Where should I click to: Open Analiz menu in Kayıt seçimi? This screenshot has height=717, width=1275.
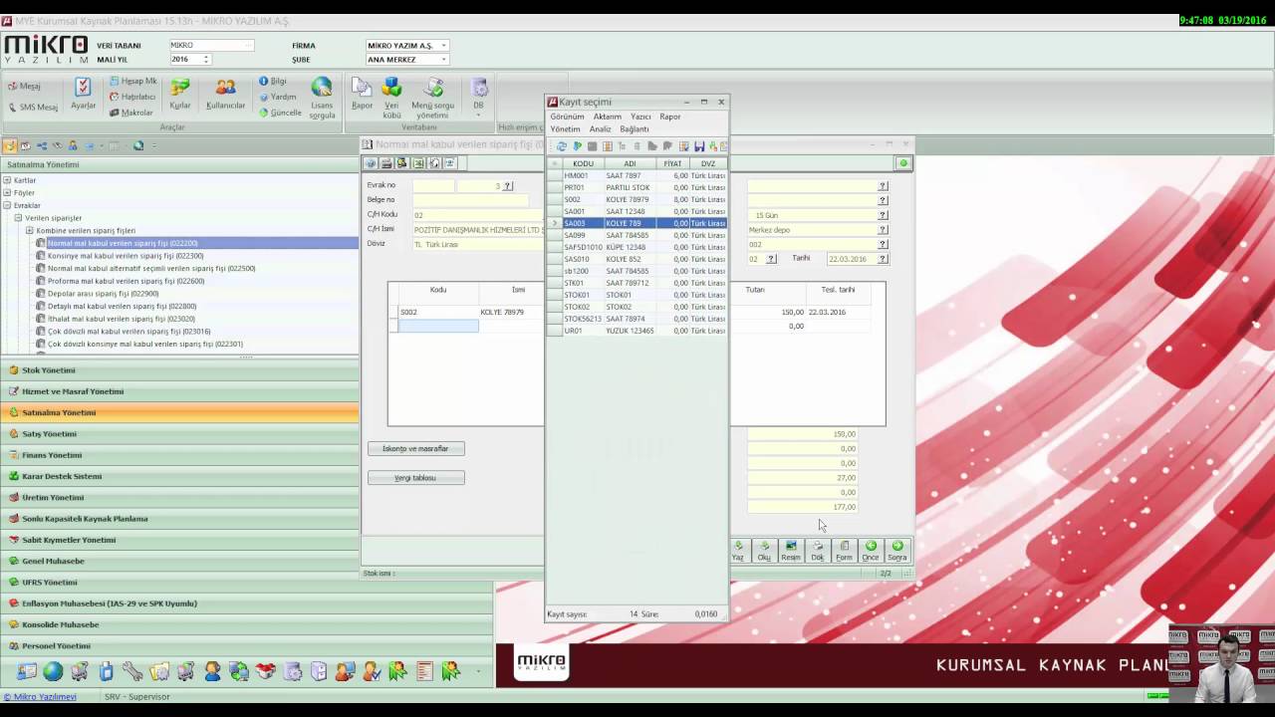600,129
